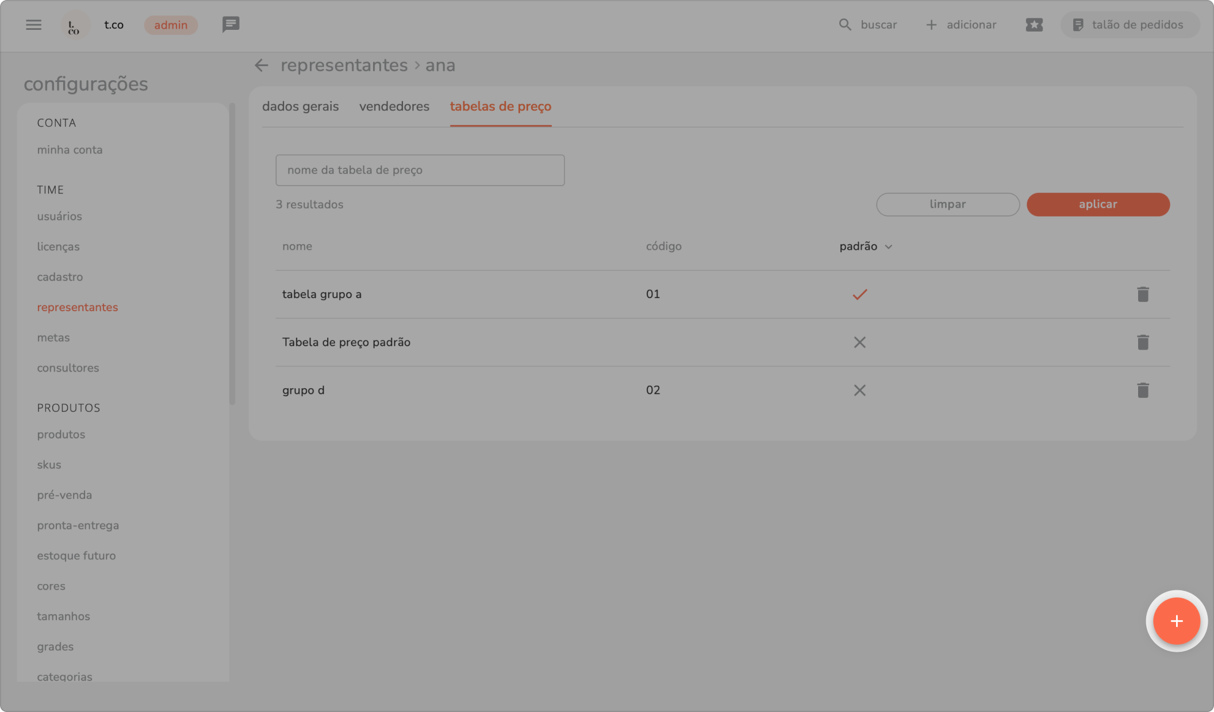Delete grupo d row

(1142, 390)
